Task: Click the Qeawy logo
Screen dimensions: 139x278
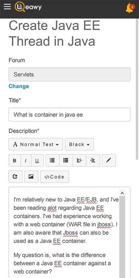Action: click(x=28, y=7)
